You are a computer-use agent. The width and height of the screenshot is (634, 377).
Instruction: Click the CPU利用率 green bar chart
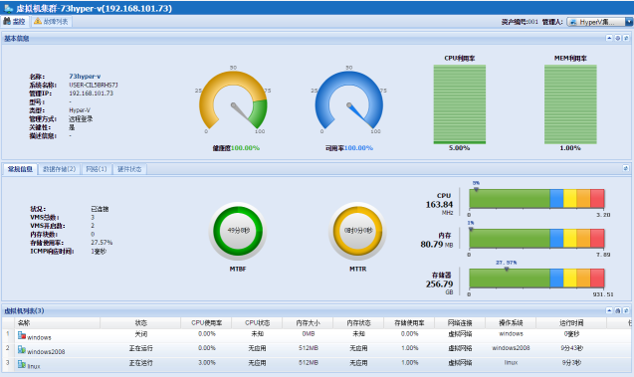coord(460,104)
